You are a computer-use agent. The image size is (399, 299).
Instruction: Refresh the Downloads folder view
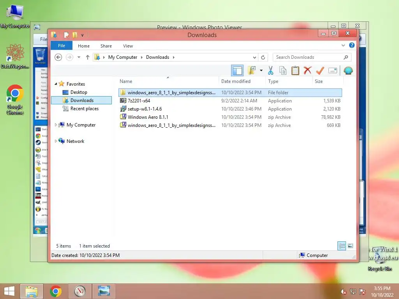click(x=263, y=57)
